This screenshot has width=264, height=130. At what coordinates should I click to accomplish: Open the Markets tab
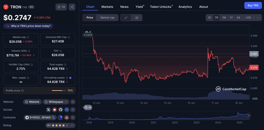107,7
